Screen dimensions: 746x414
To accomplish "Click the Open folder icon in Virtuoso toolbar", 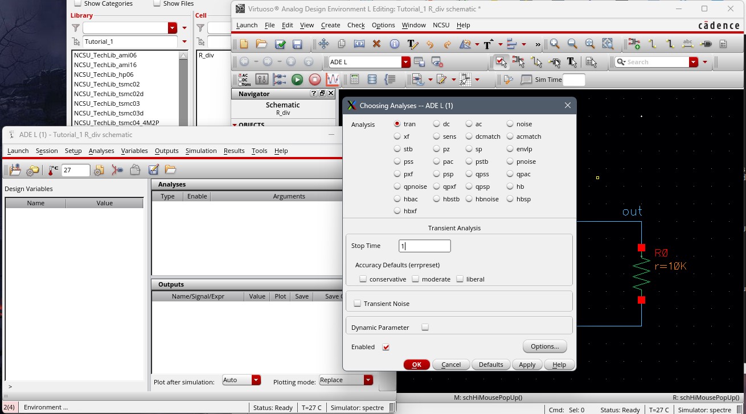I will pos(261,44).
